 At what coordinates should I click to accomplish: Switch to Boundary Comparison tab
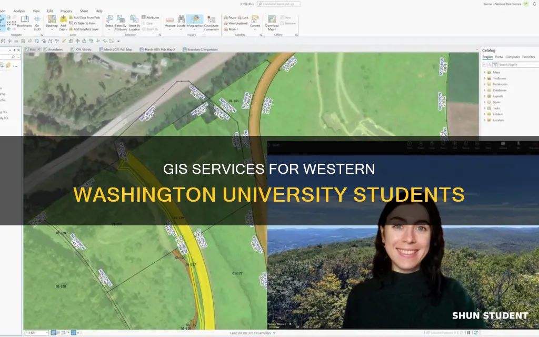(200, 49)
